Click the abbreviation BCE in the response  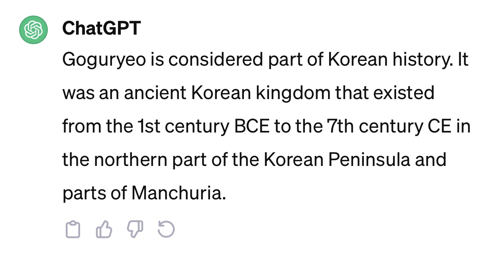pos(249,127)
